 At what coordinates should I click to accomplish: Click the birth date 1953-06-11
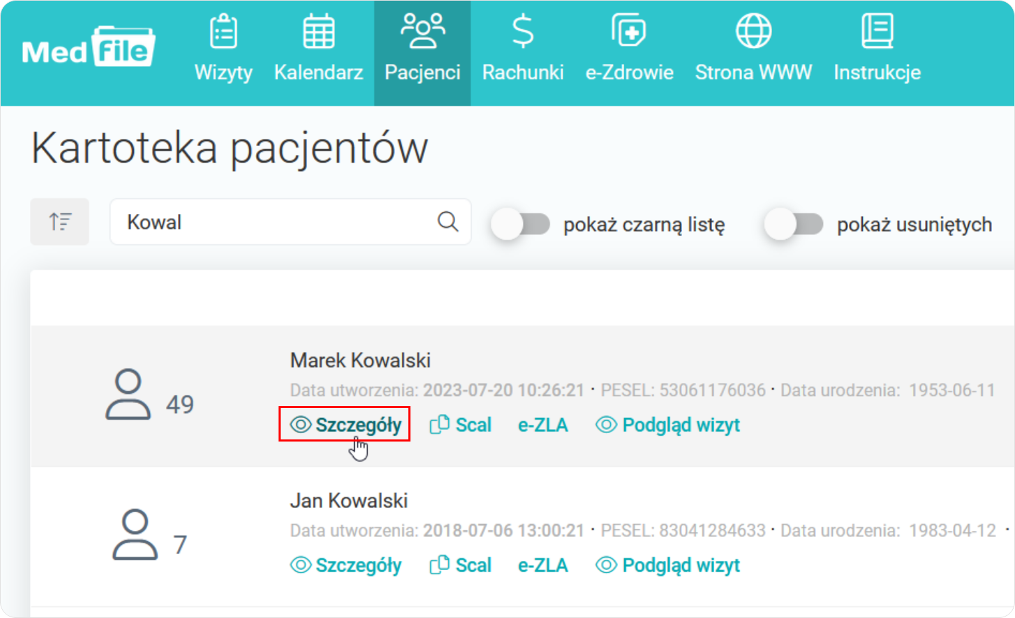[x=951, y=390]
